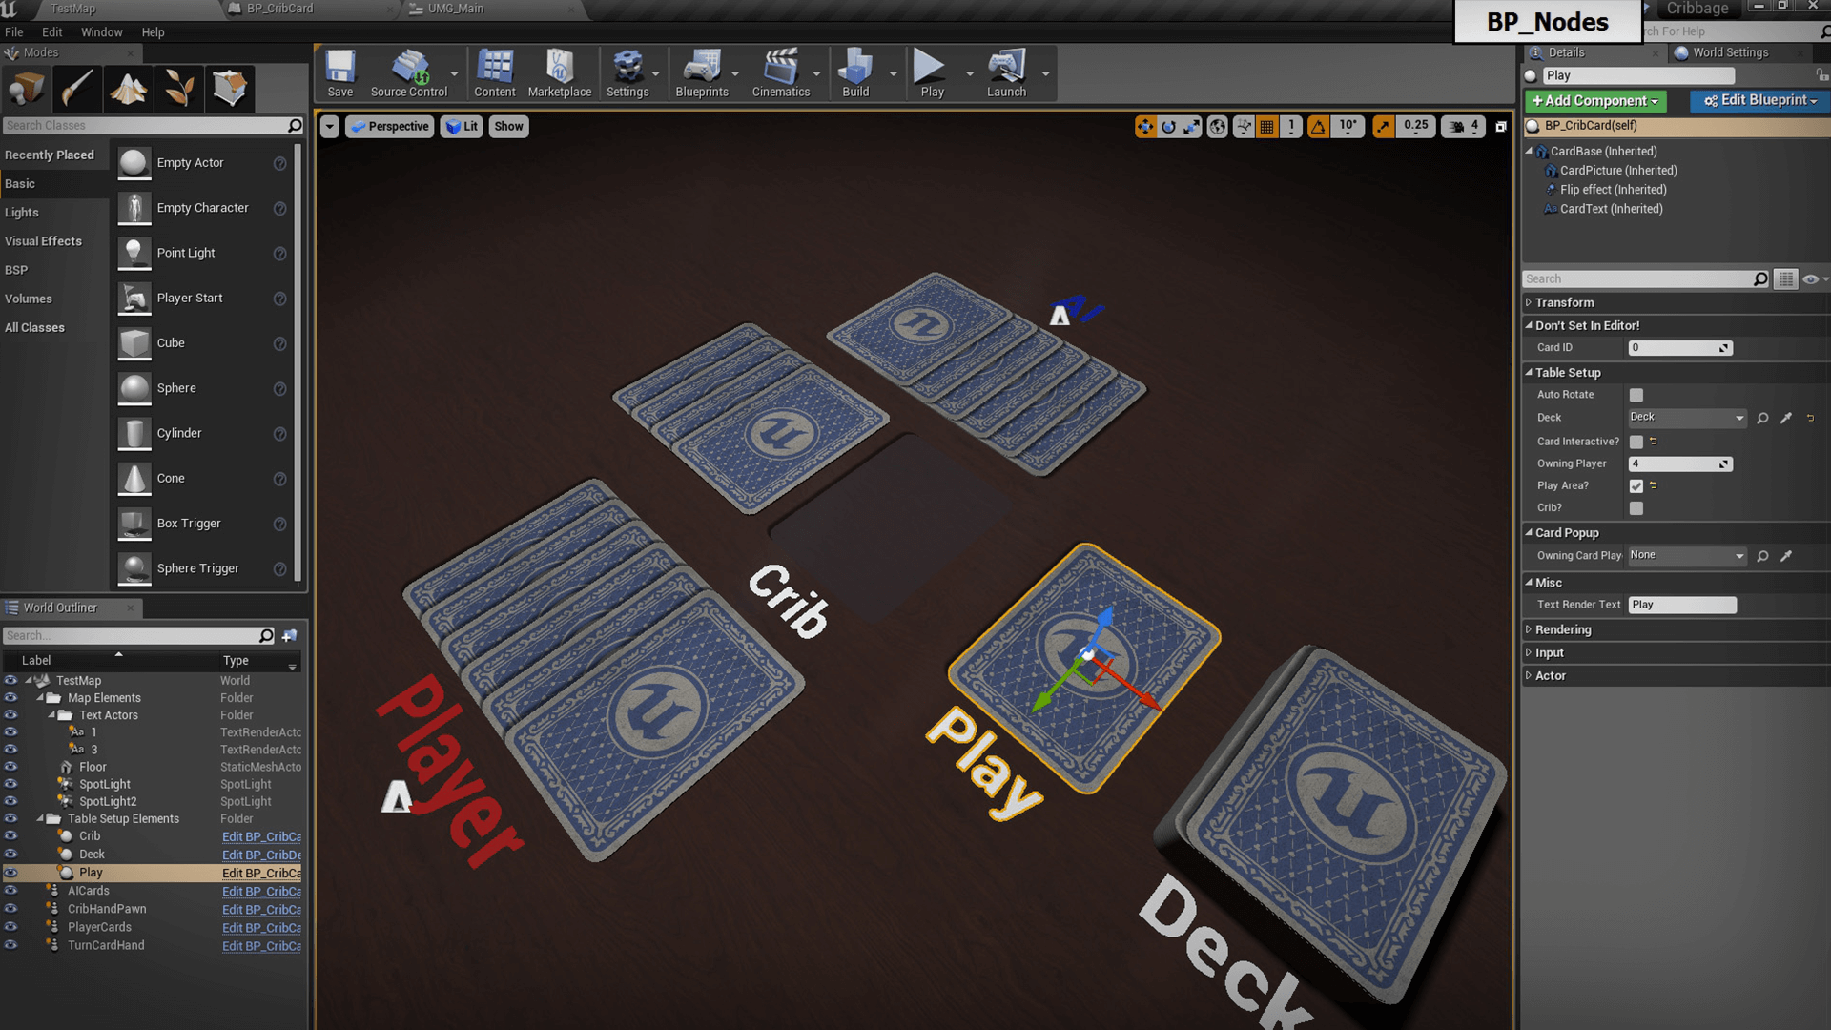This screenshot has height=1030, width=1831.
Task: Add a new folder in World Outliner
Action: click(x=290, y=635)
